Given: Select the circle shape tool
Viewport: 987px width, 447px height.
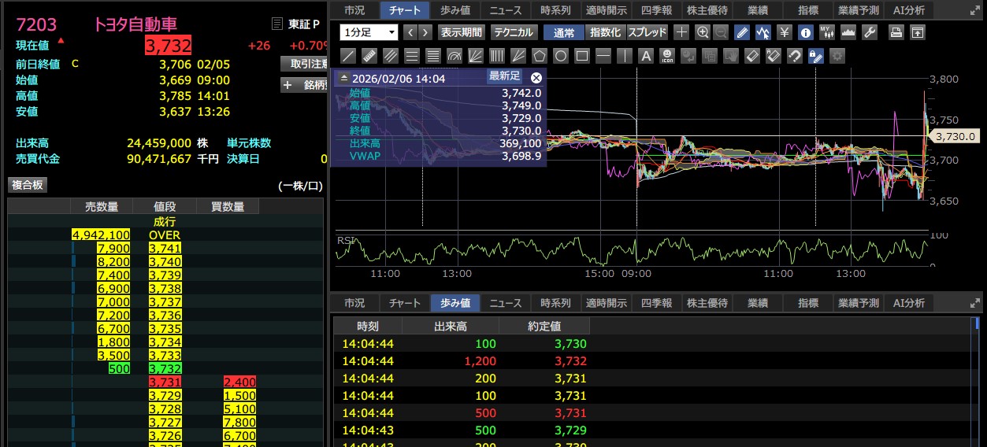Looking at the screenshot, I should click(561, 56).
